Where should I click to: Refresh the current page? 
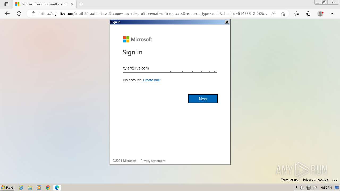tap(19, 14)
